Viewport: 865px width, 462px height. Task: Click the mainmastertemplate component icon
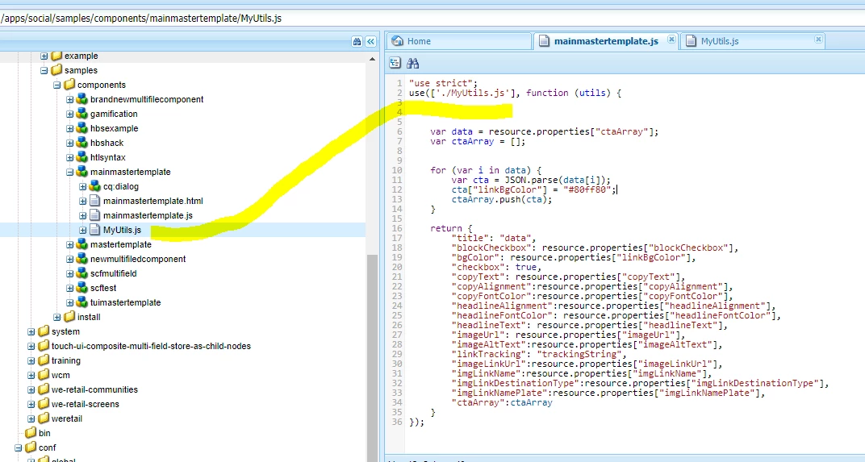coord(81,172)
